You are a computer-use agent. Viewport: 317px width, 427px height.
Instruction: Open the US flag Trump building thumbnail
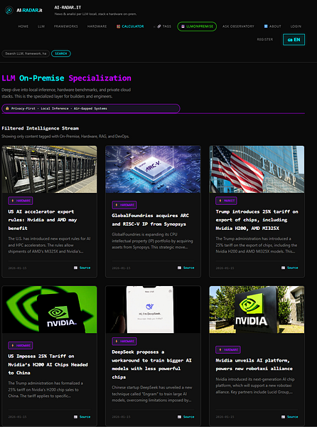click(x=257, y=169)
